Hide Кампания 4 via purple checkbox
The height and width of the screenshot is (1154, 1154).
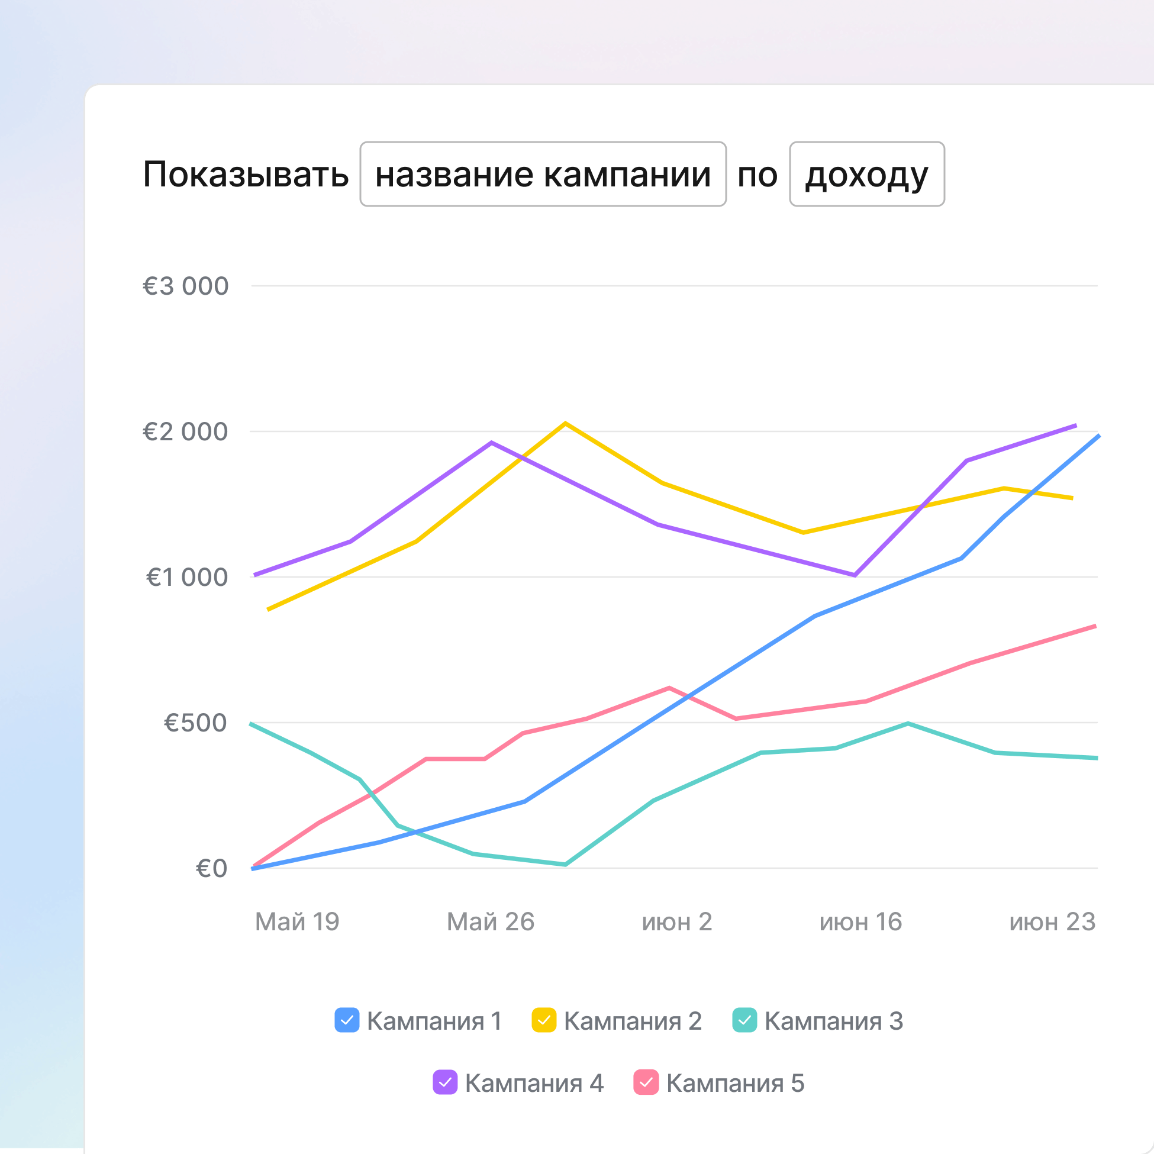pos(445,1082)
